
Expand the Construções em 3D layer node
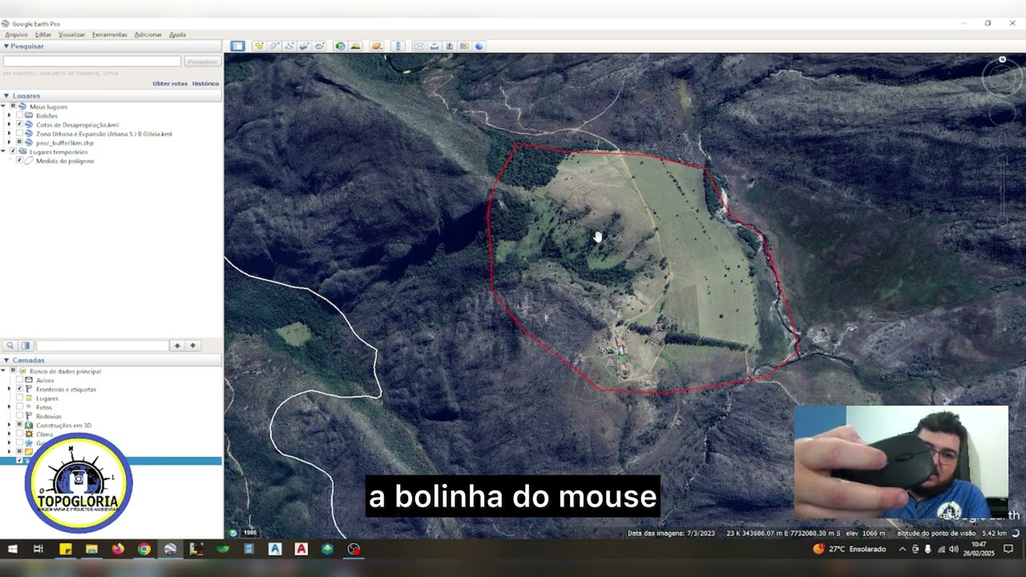[10, 425]
